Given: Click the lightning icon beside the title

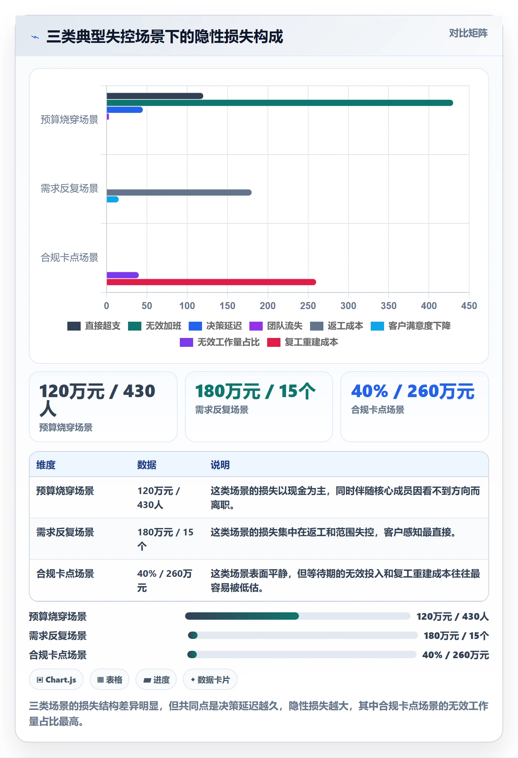Looking at the screenshot, I should click(x=35, y=37).
